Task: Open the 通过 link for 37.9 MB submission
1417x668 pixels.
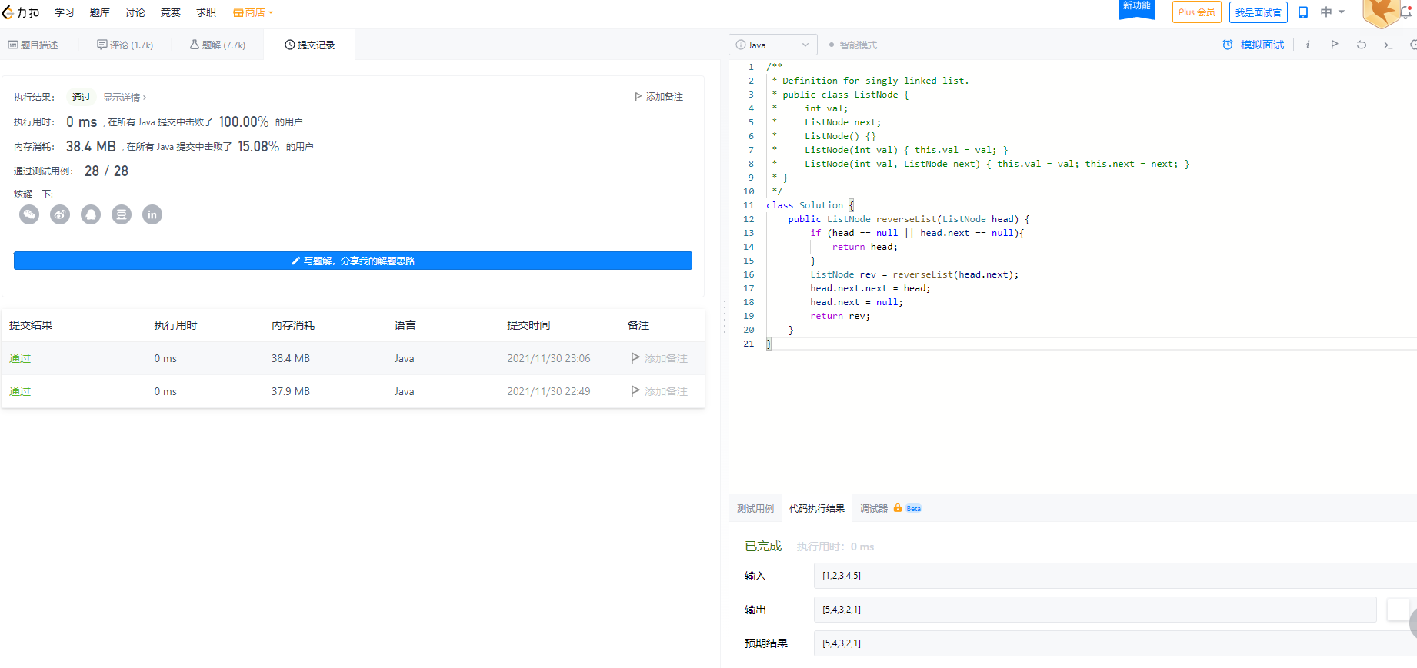Action: pyautogui.click(x=20, y=391)
